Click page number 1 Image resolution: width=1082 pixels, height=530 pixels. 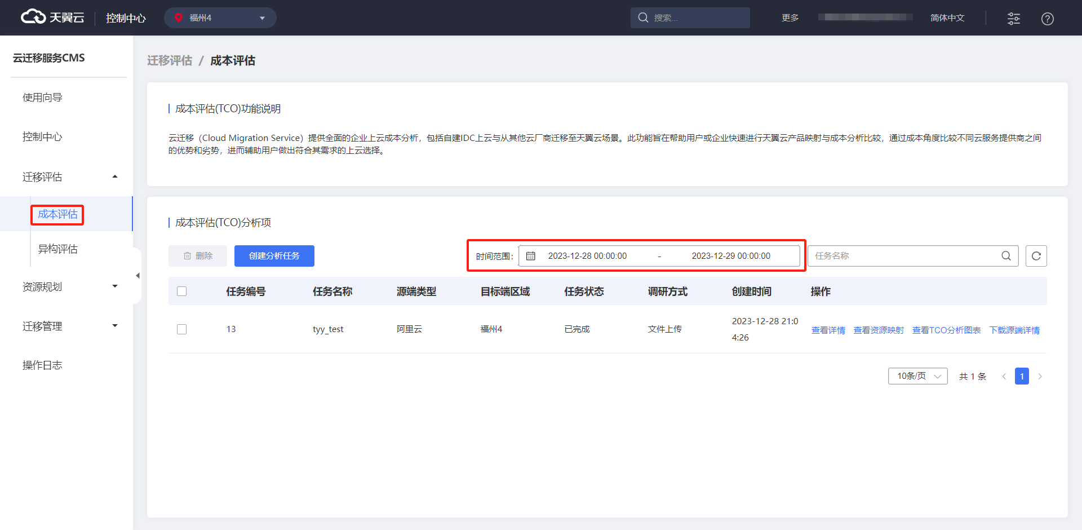point(1022,376)
